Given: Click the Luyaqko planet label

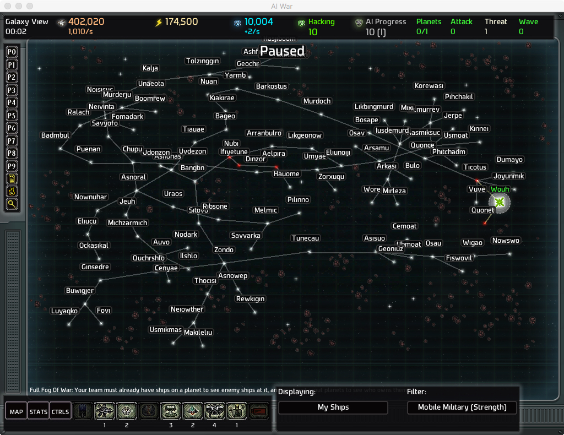Looking at the screenshot, I should pyautogui.click(x=64, y=311).
